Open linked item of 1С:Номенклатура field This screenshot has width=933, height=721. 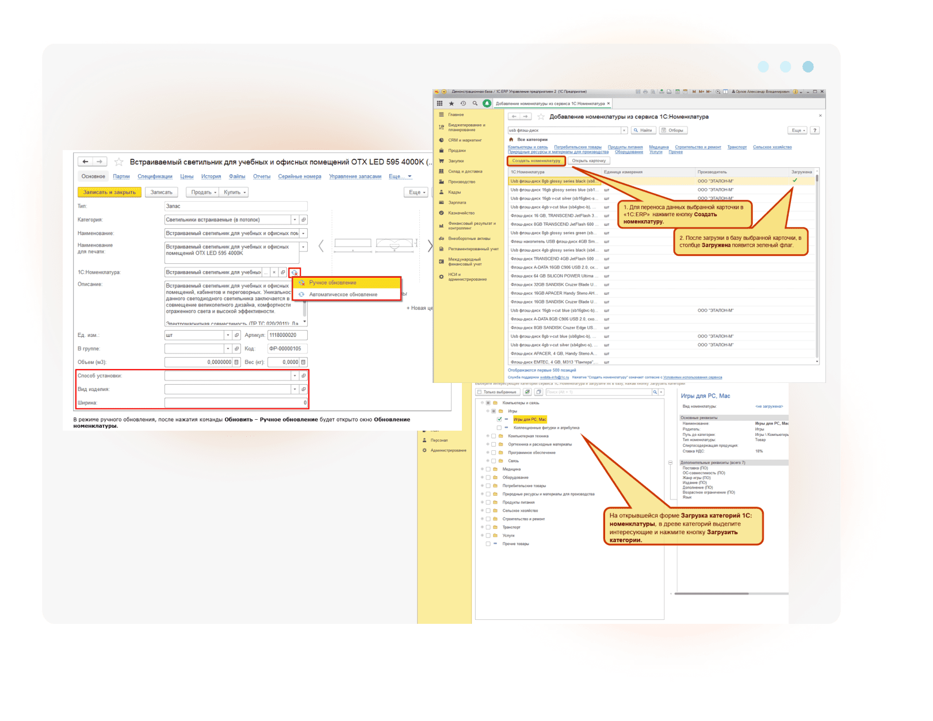pyautogui.click(x=283, y=273)
